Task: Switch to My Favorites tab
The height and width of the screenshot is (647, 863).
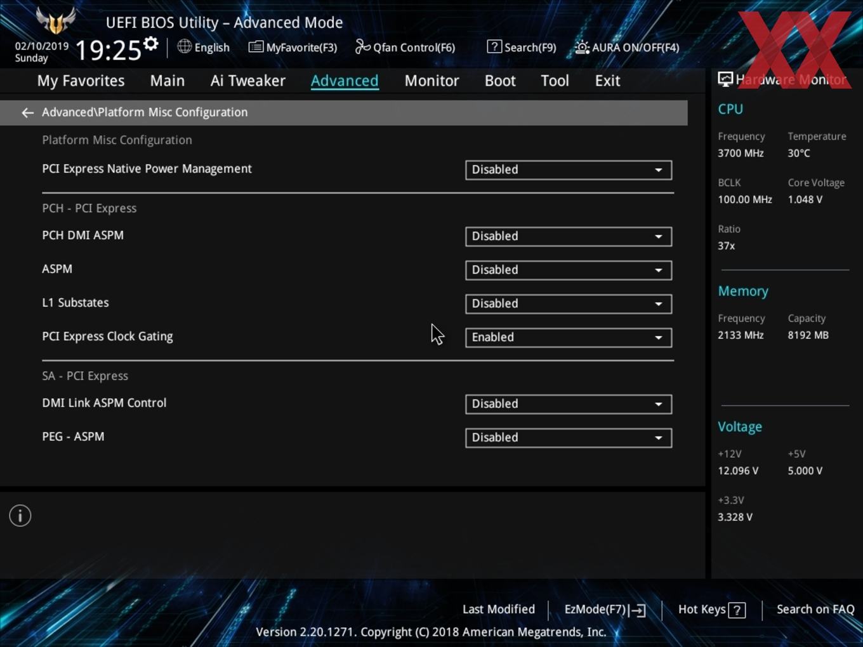Action: click(x=81, y=81)
